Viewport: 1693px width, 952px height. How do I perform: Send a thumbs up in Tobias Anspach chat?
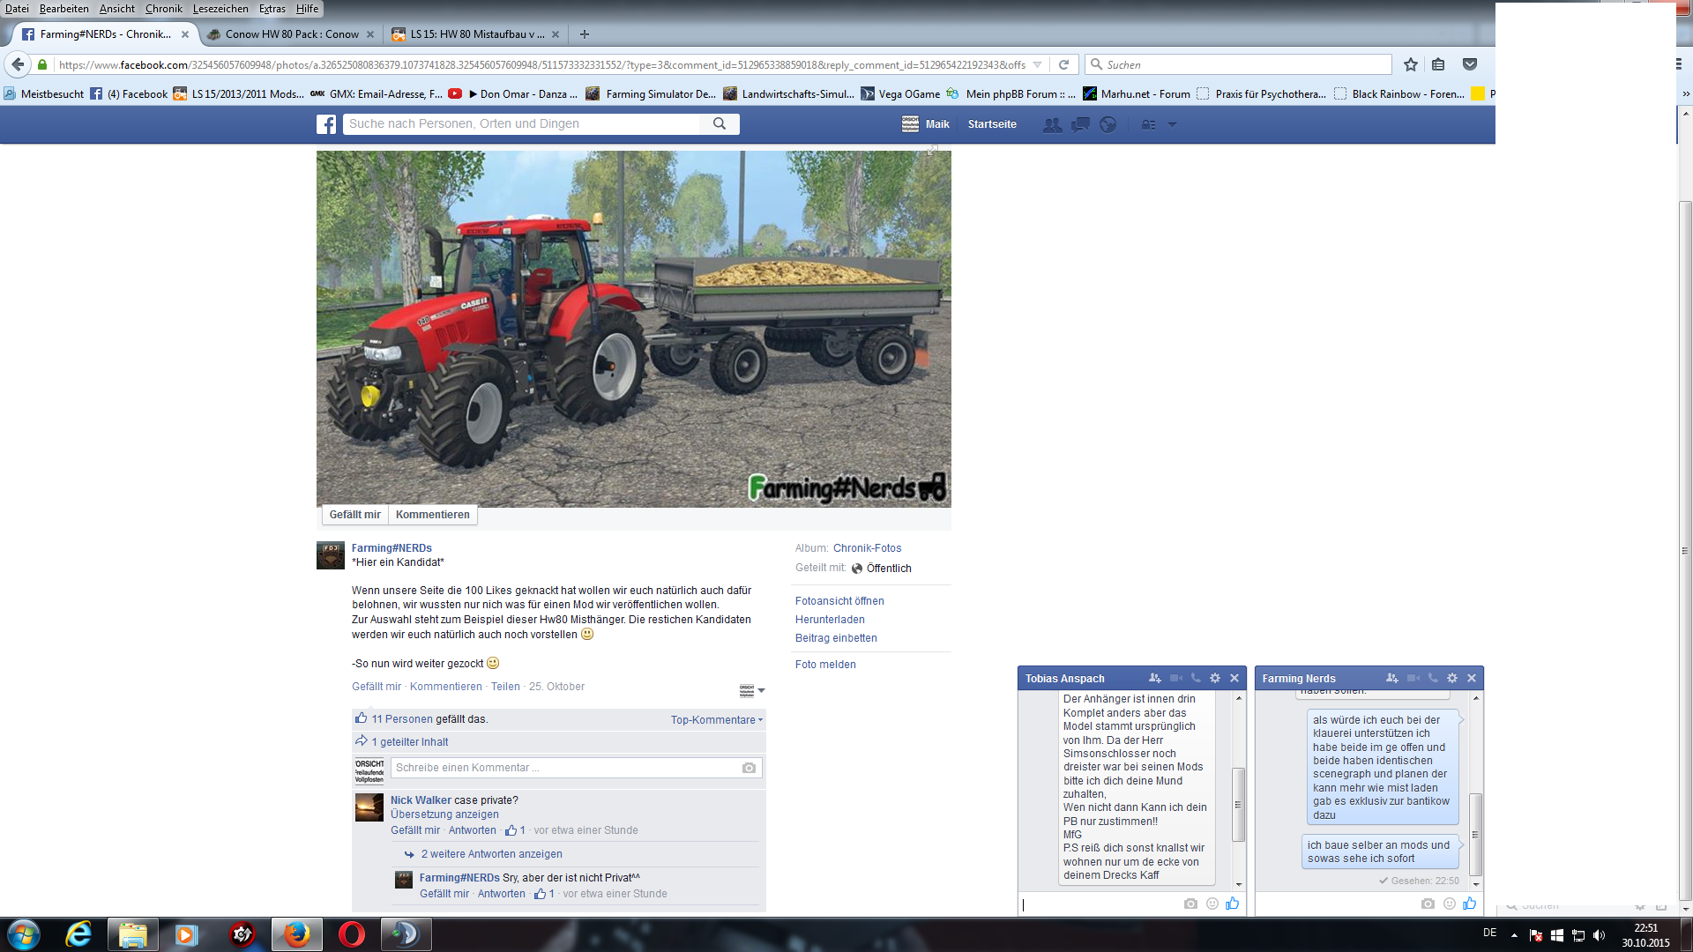[x=1233, y=903]
